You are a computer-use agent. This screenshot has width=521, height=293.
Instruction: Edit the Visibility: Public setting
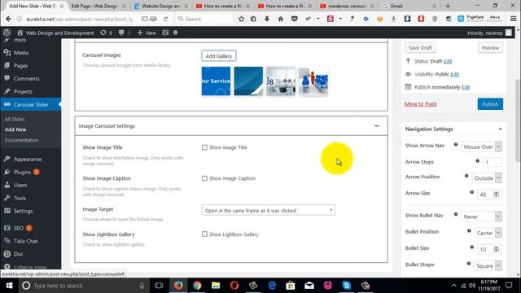[x=454, y=74]
